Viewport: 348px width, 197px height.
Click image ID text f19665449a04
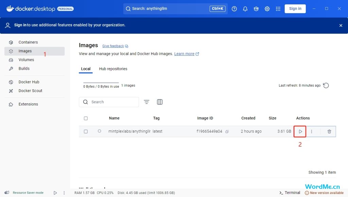tap(209, 131)
